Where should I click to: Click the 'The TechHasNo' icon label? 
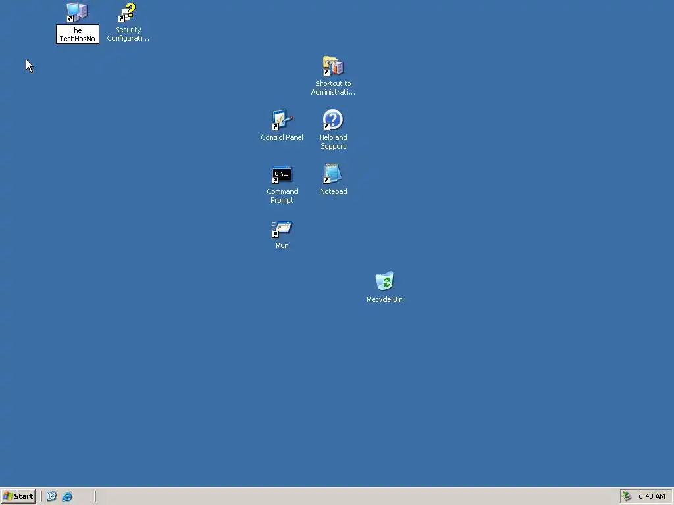point(78,34)
